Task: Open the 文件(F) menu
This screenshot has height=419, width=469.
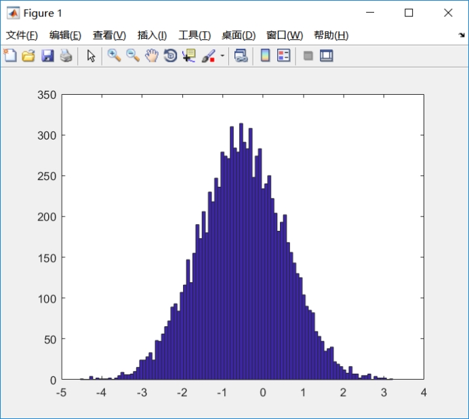Action: pos(22,35)
